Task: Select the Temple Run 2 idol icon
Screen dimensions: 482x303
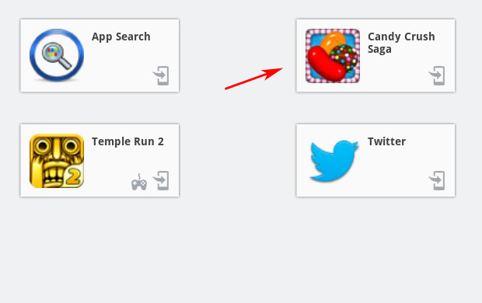Action: pyautogui.click(x=57, y=161)
